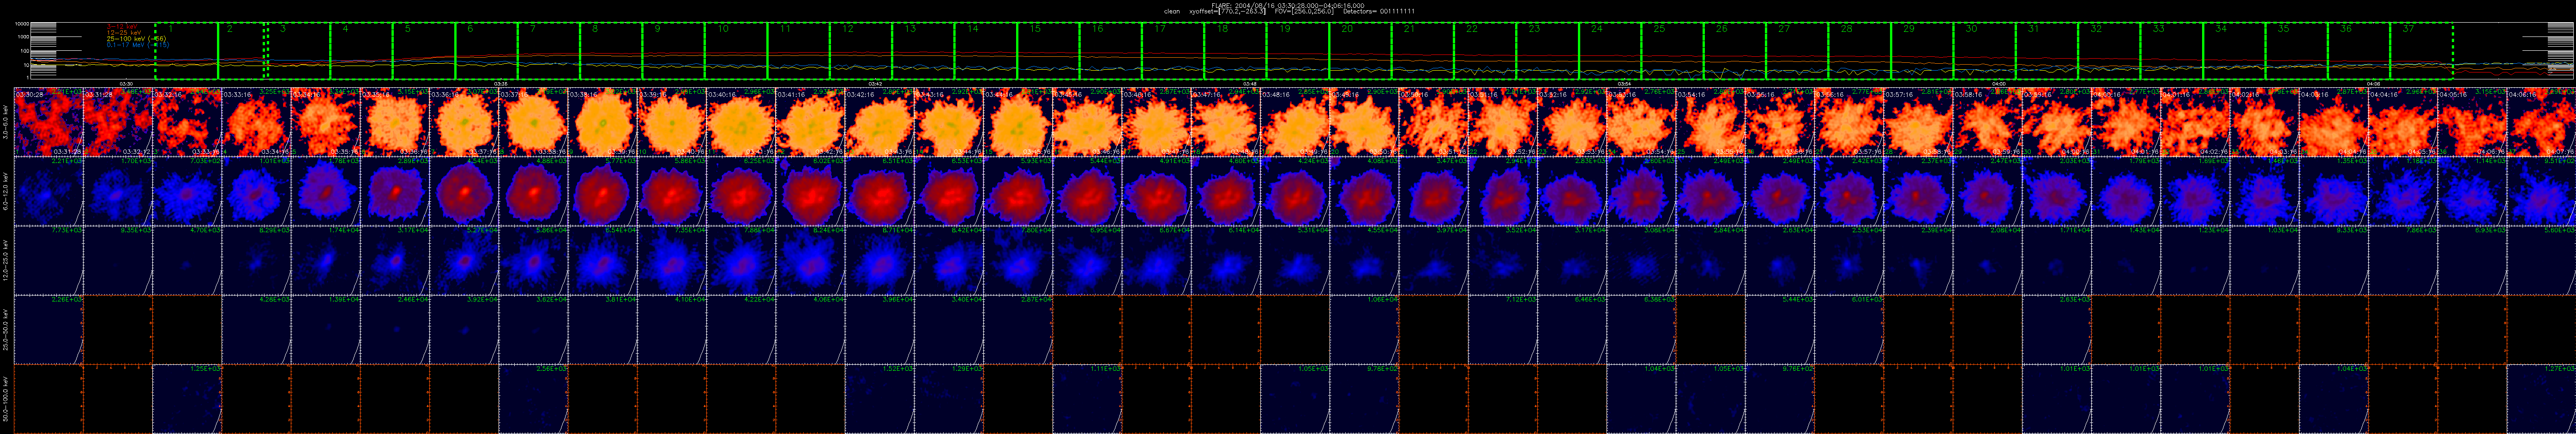Select time interval 5 on the lightcurve
2576x434 pixels.
[x=424, y=51]
